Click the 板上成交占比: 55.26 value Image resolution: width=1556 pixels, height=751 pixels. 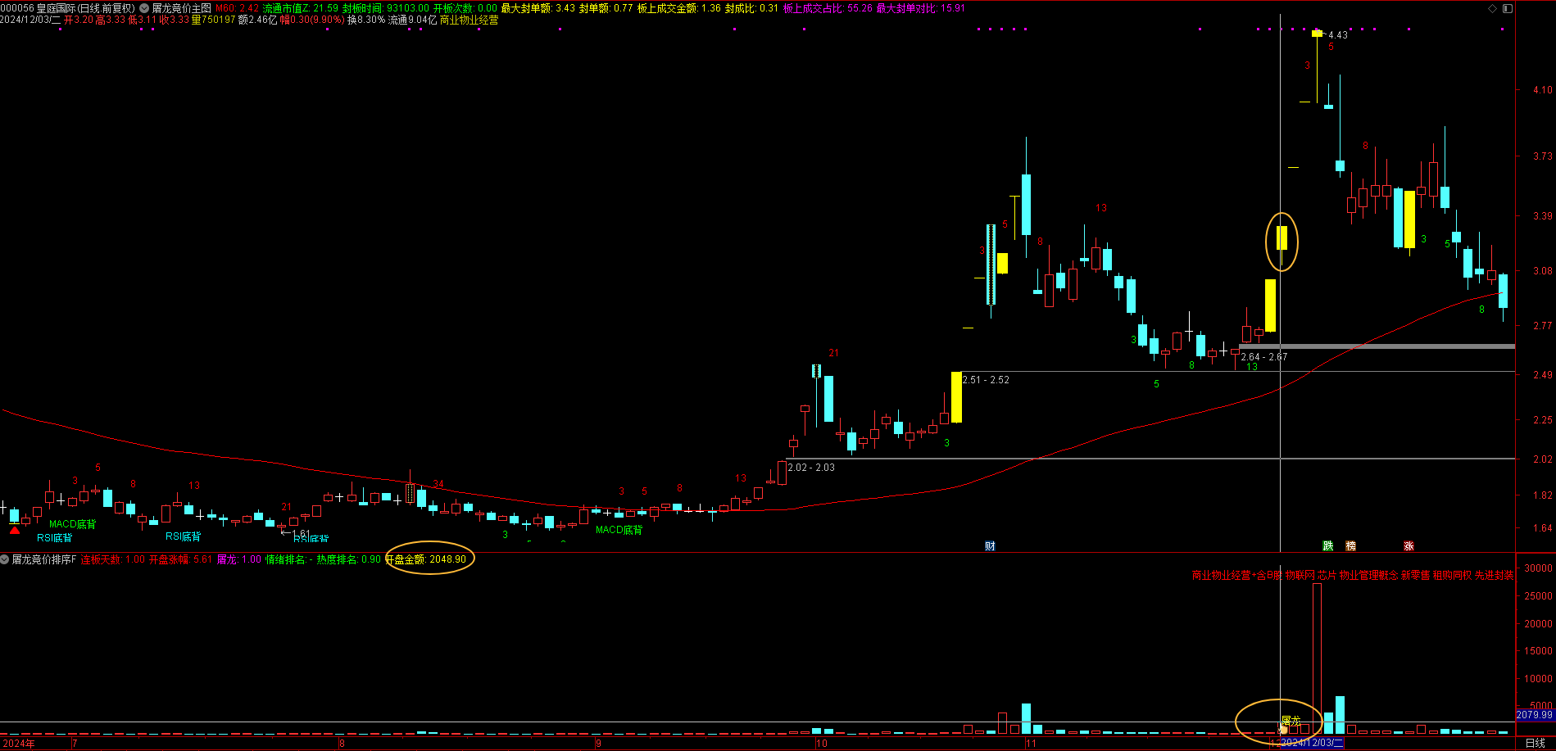(828, 8)
